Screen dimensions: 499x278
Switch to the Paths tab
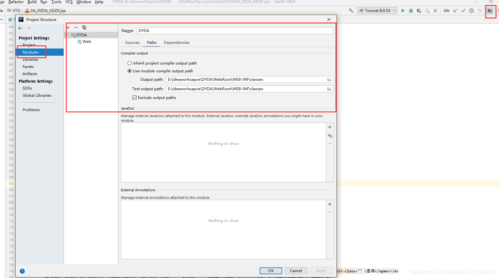152,43
